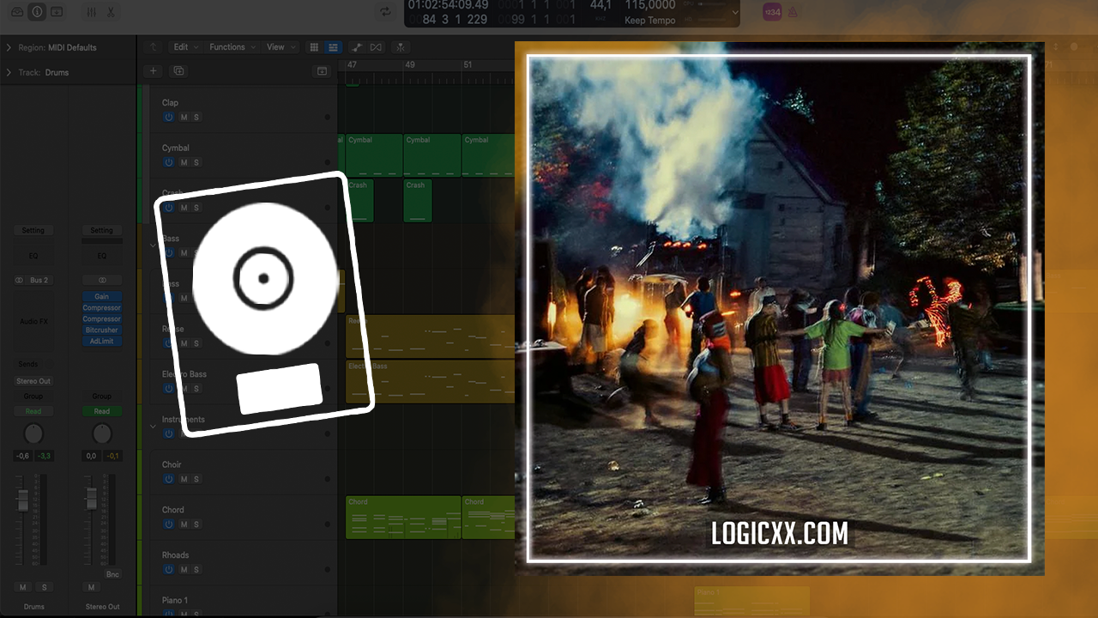The height and width of the screenshot is (618, 1098).
Task: Toggle the Inspector info button
Action: 37,12
